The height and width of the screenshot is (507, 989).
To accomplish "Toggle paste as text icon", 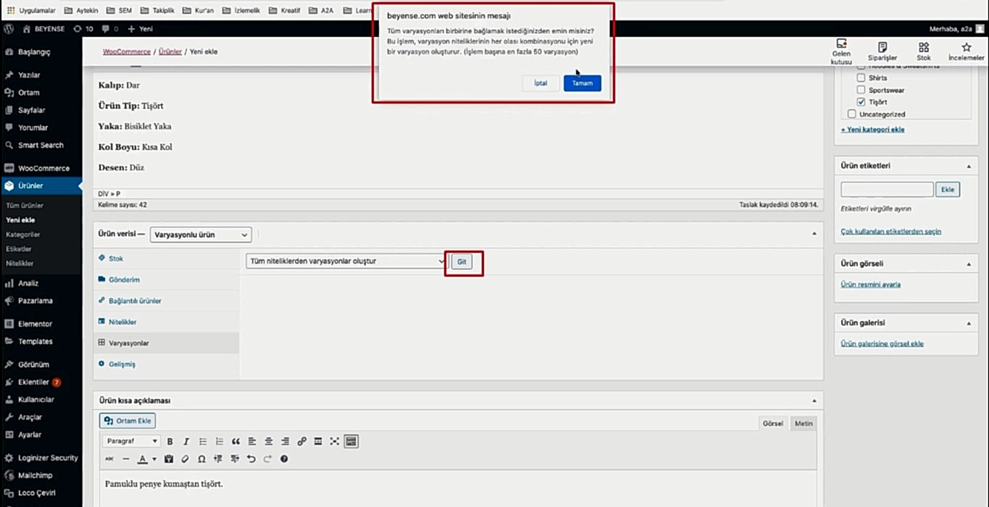I will point(169,458).
